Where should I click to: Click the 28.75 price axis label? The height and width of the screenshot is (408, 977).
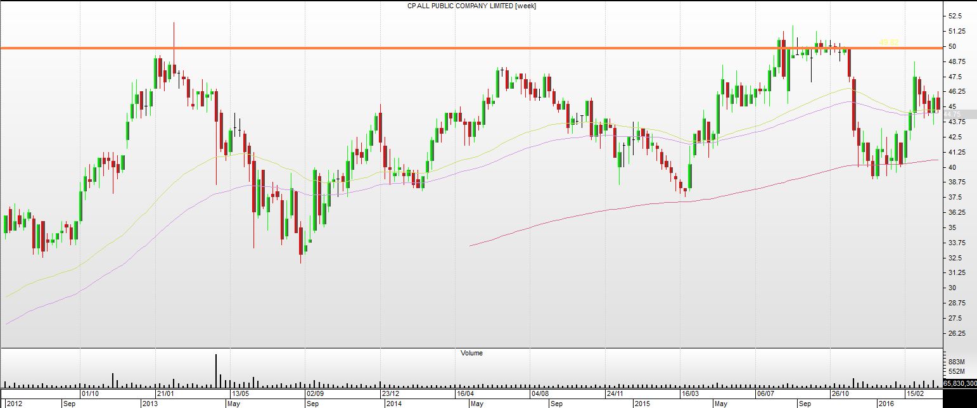point(957,303)
